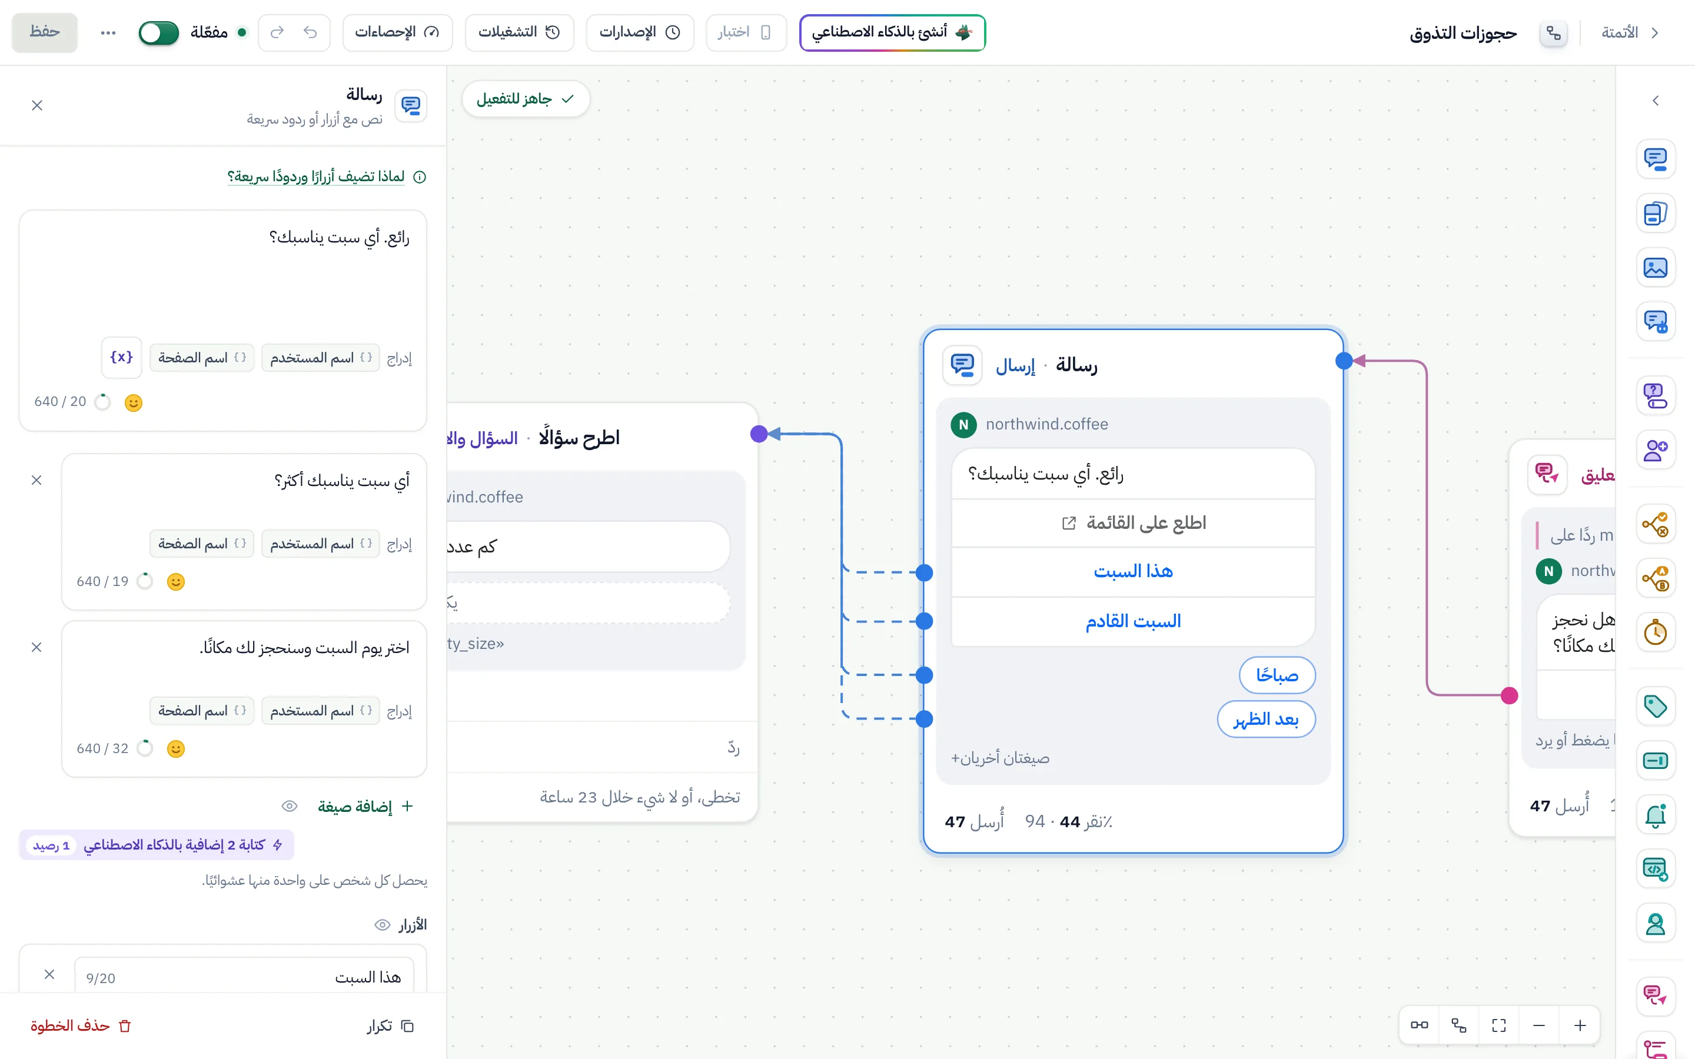Open the more options menu (three dots)
Image resolution: width=1695 pixels, height=1059 pixels.
[108, 32]
